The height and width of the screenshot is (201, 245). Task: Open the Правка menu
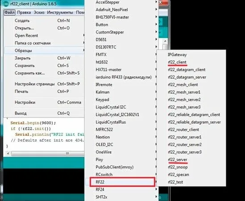24,13
